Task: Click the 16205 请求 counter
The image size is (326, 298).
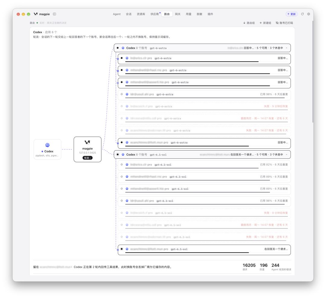Action: pyautogui.click(x=249, y=267)
